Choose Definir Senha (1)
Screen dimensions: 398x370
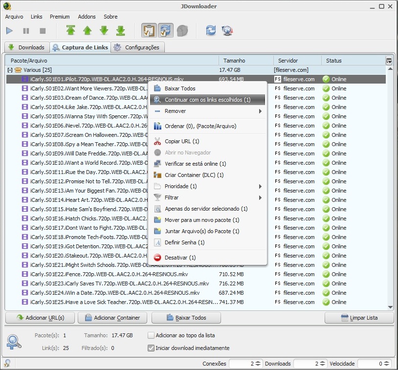[208, 242]
